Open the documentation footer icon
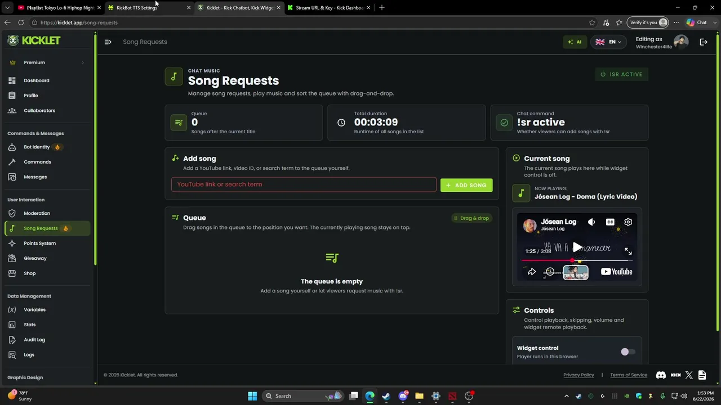This screenshot has height=405, width=721. pos(702,375)
